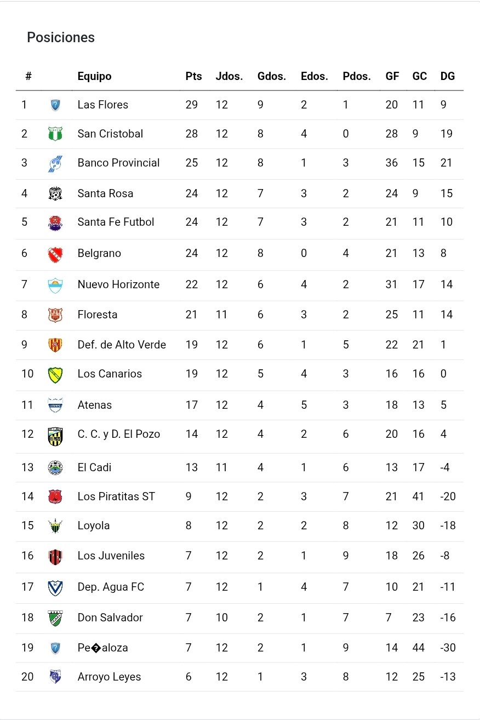This screenshot has width=480, height=720.
Task: Click the Equipo column header
Action: pos(94,77)
